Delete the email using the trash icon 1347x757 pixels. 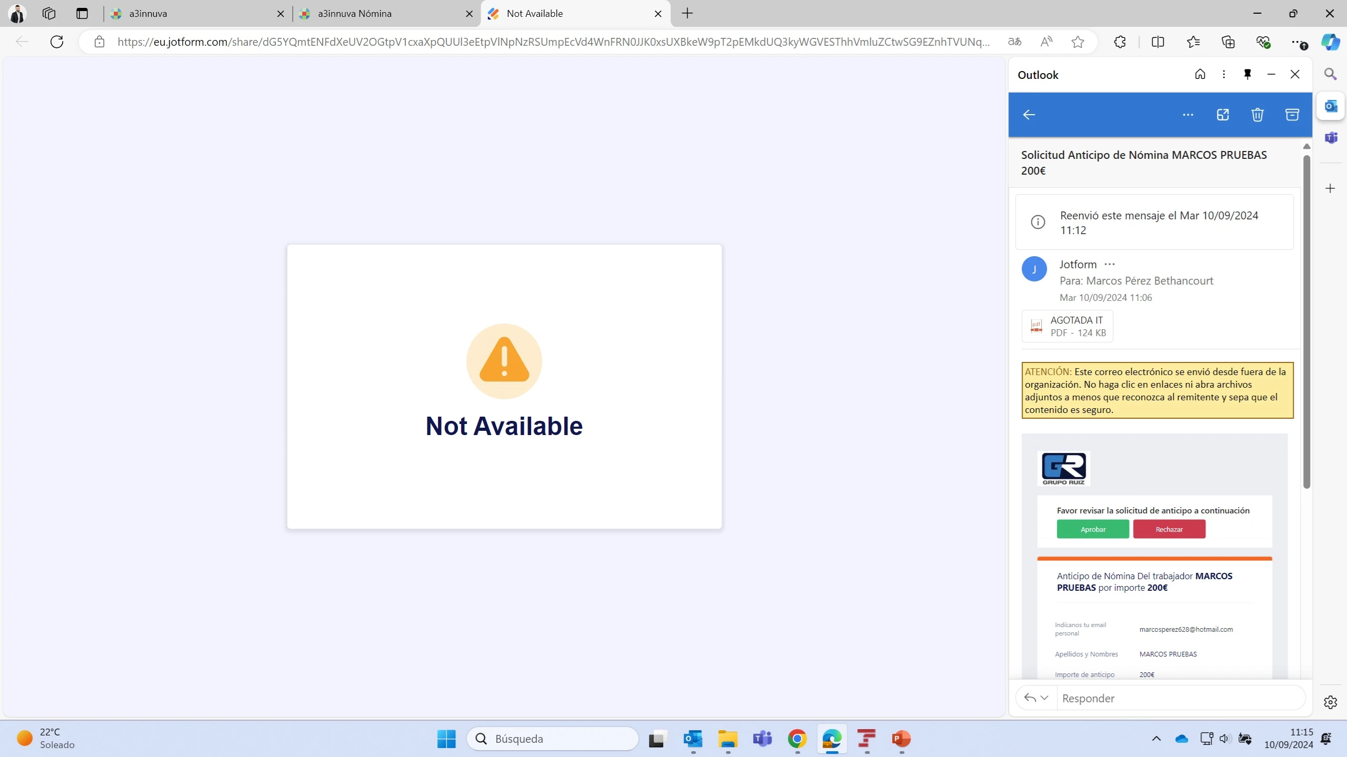[x=1257, y=115]
